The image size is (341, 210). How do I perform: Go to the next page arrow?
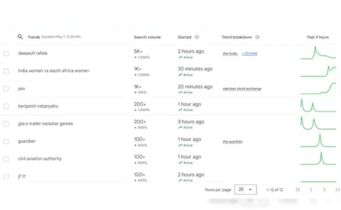tap(324, 190)
